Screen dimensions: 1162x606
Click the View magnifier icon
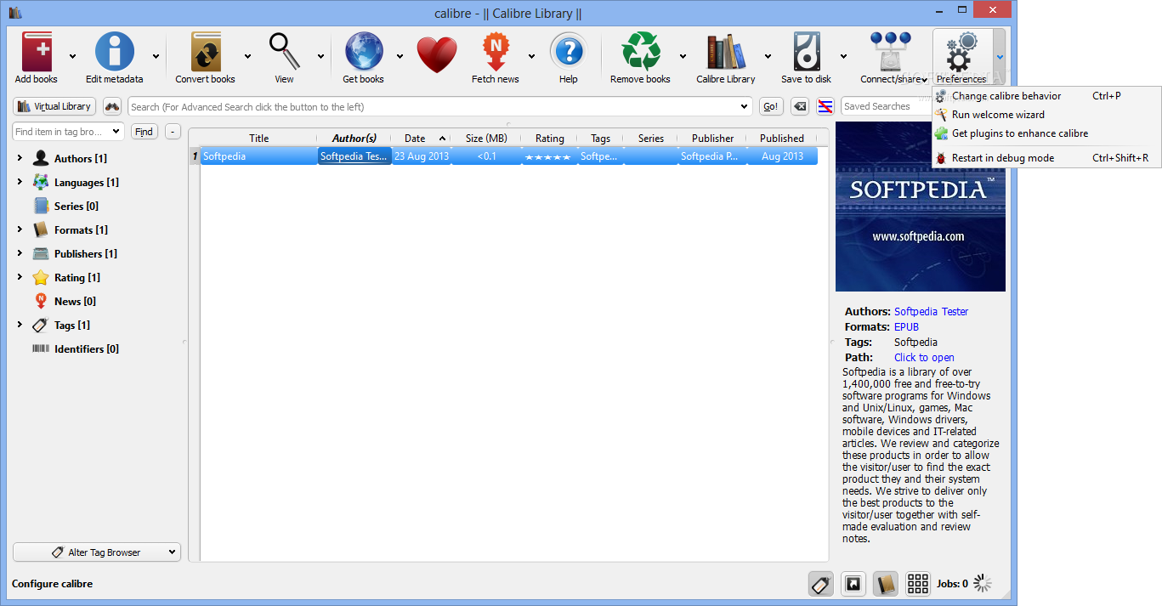click(284, 52)
